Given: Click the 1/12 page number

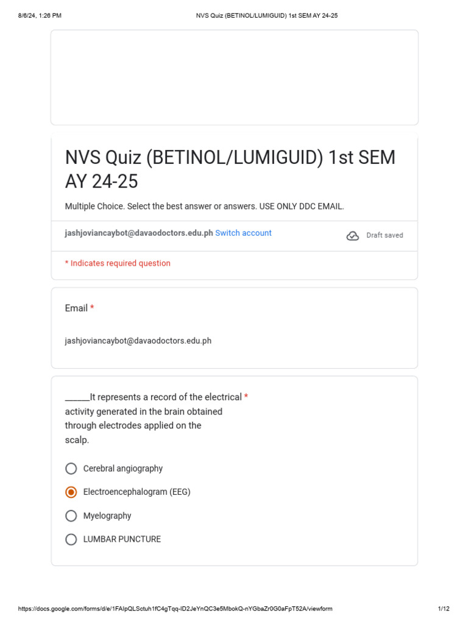Looking at the screenshot, I should tap(444, 609).
